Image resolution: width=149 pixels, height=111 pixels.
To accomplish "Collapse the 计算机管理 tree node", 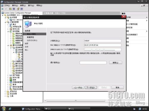I will click(x=5, y=22).
